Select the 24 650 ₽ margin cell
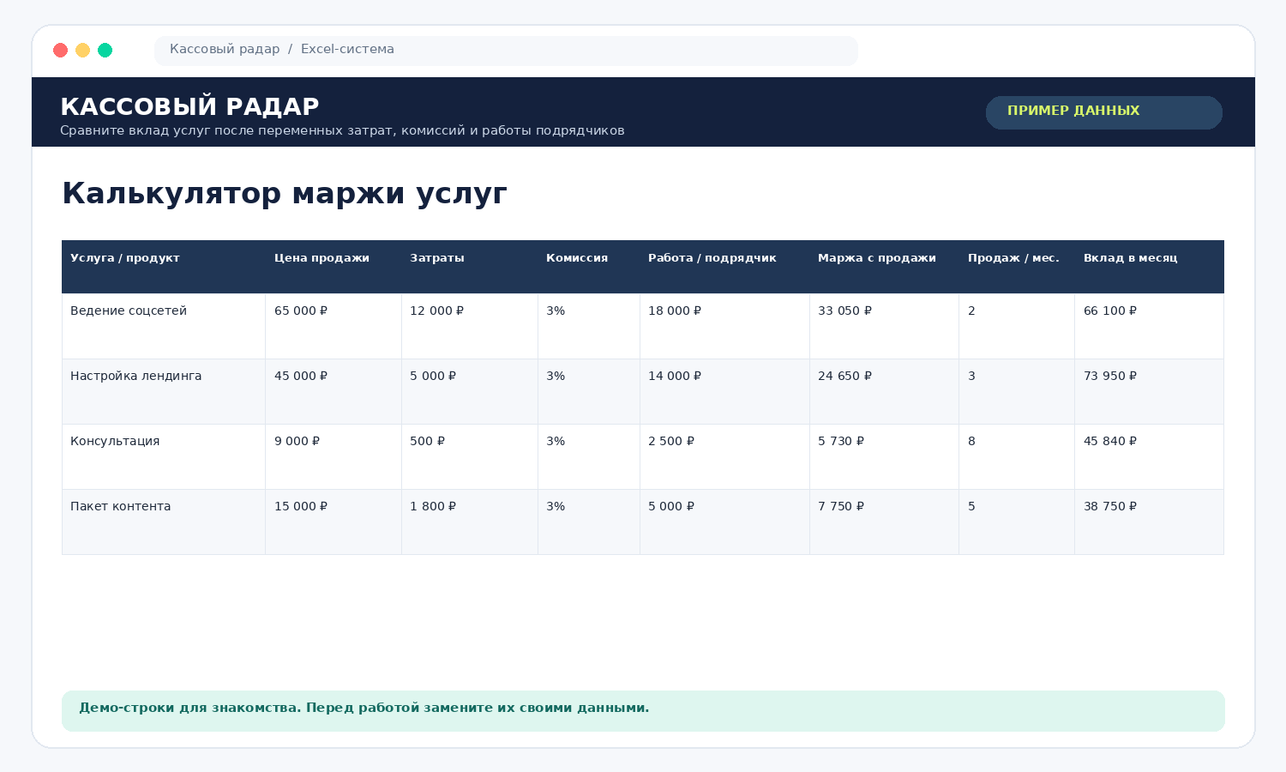The image size is (1286, 772). (x=885, y=391)
